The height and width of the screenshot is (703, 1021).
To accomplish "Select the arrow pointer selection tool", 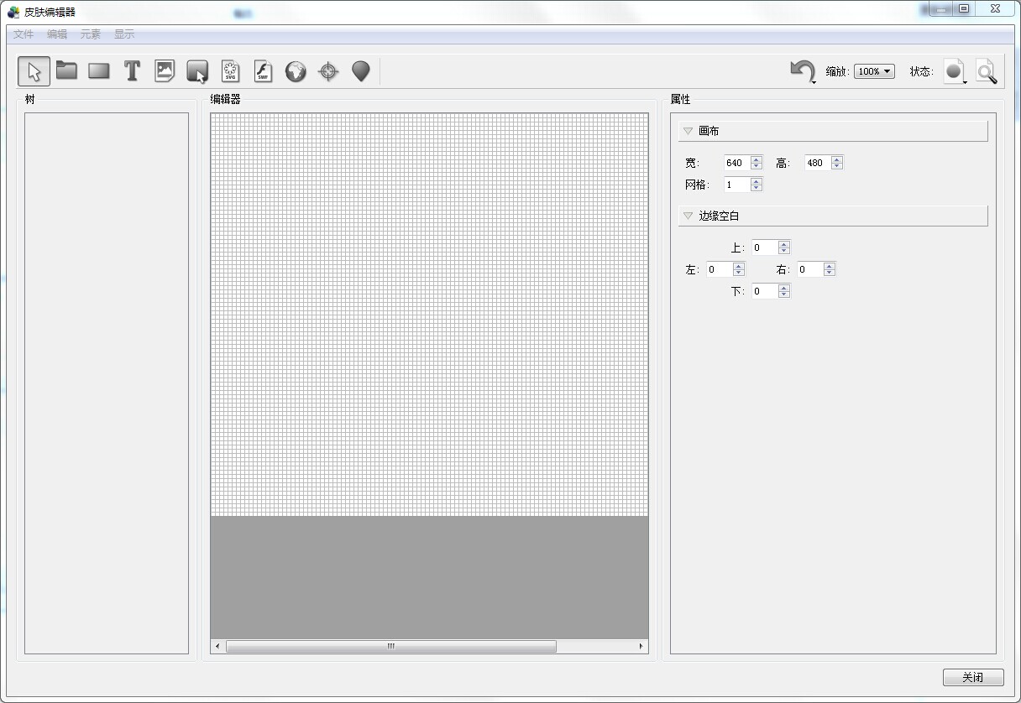I will [34, 71].
